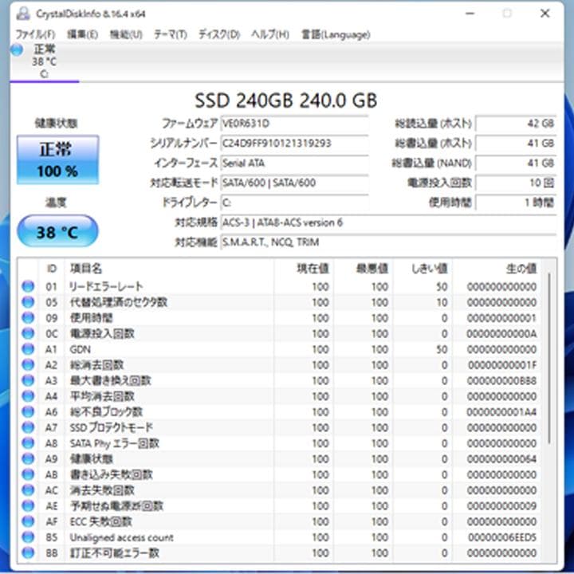Click the blue status orb for drive C:
This screenshot has width=574, height=574.
(x=17, y=49)
